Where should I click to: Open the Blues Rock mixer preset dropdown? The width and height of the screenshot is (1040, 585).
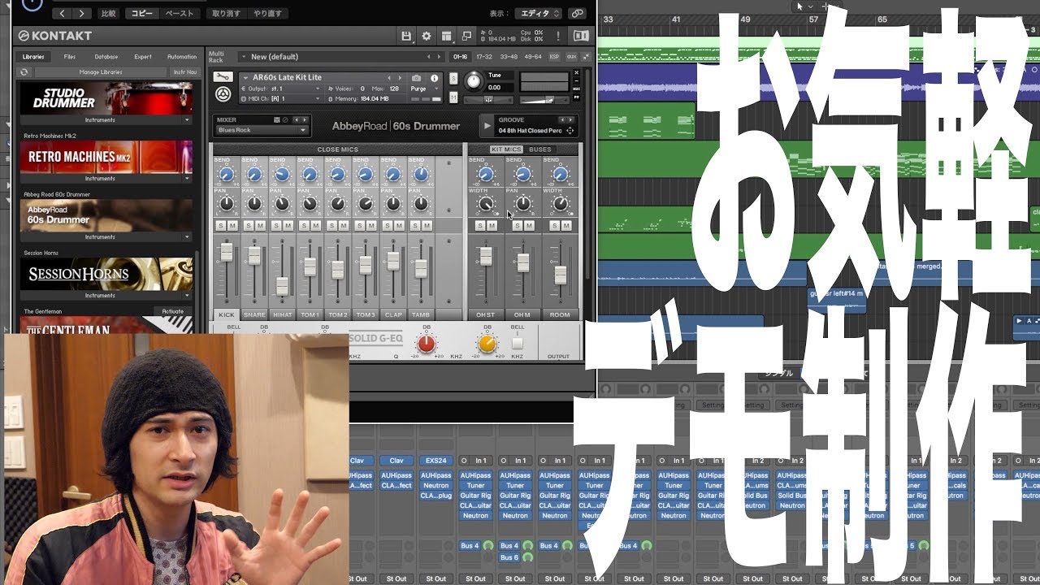(262, 130)
